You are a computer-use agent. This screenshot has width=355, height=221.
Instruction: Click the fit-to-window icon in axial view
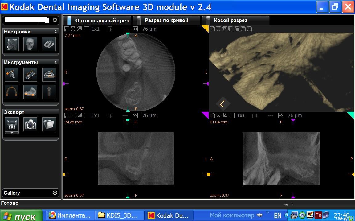point(73,29)
